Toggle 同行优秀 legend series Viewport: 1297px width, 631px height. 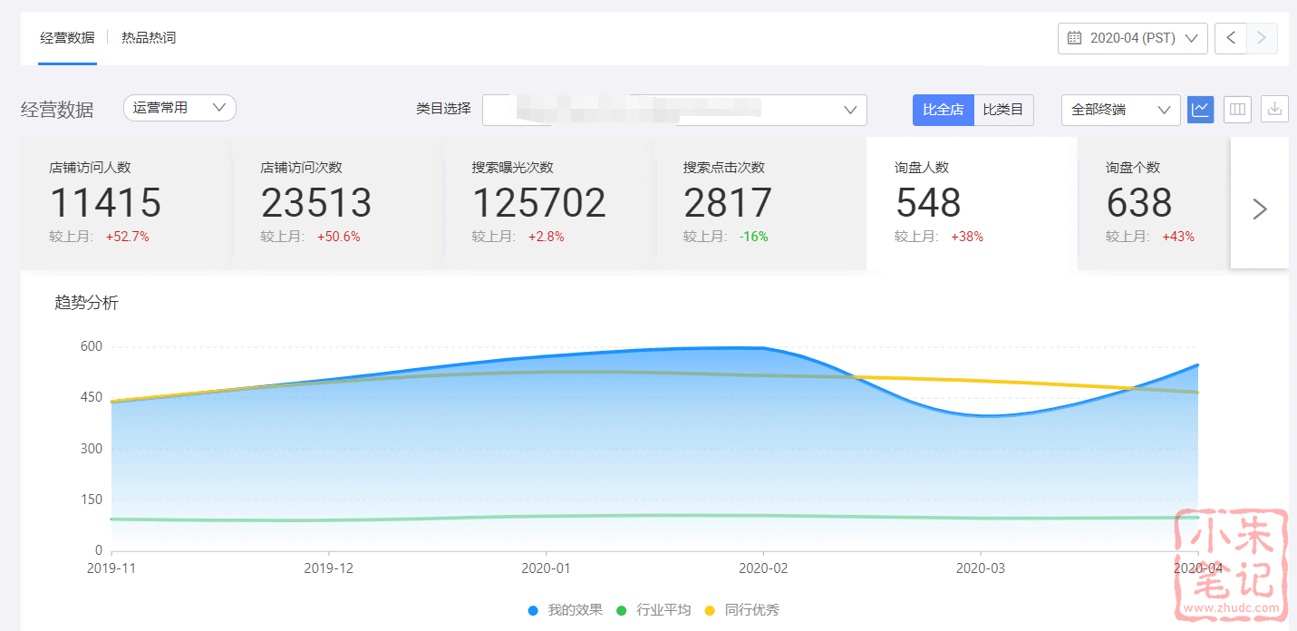pyautogui.click(x=741, y=610)
